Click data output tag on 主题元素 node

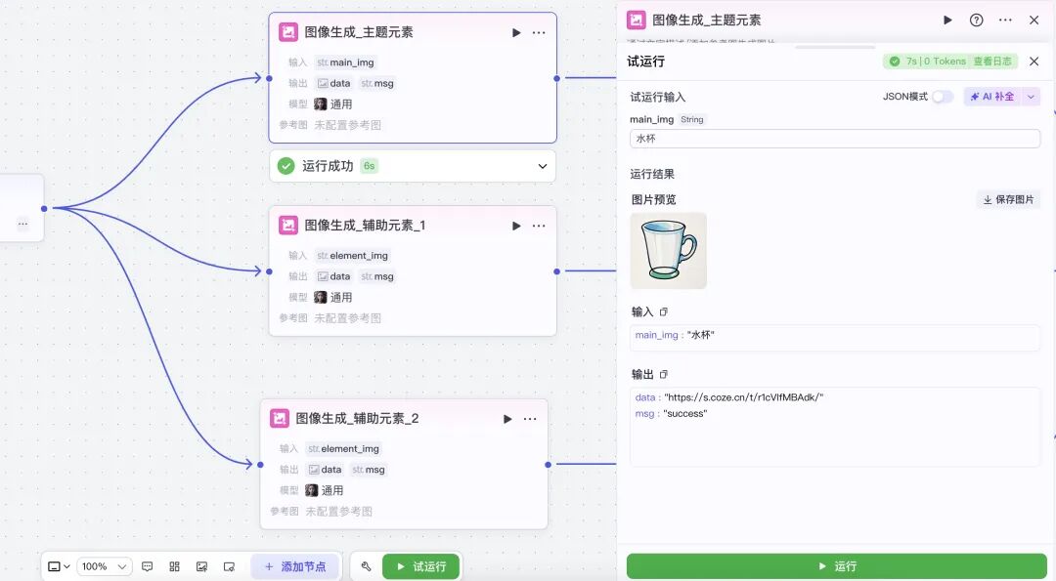[x=334, y=83]
